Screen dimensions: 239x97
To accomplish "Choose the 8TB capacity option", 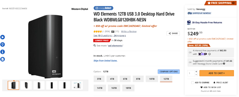I will [x=138, y=79].
